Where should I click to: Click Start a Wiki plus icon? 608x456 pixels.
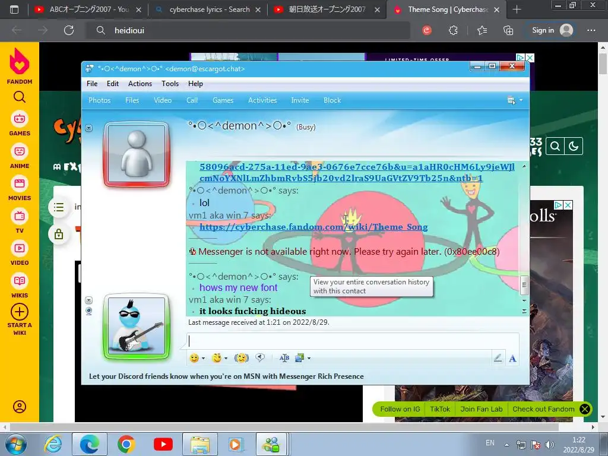20,312
